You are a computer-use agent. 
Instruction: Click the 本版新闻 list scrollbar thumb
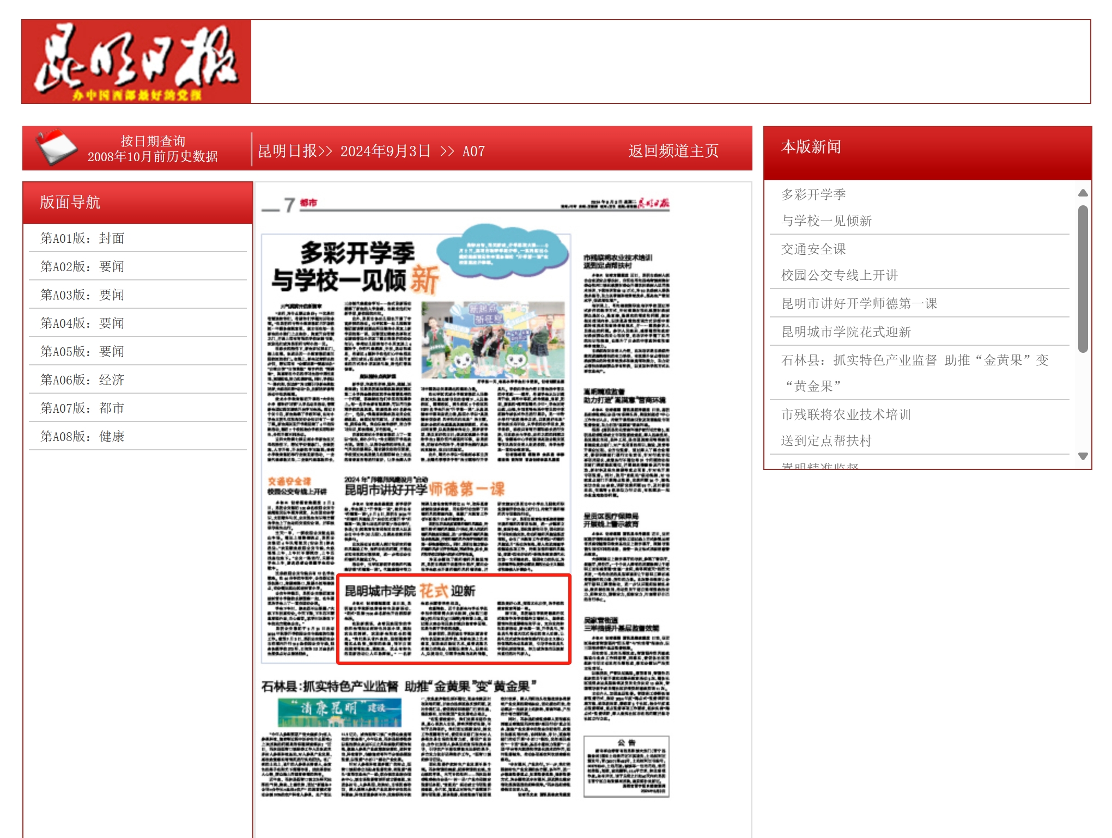click(1083, 279)
